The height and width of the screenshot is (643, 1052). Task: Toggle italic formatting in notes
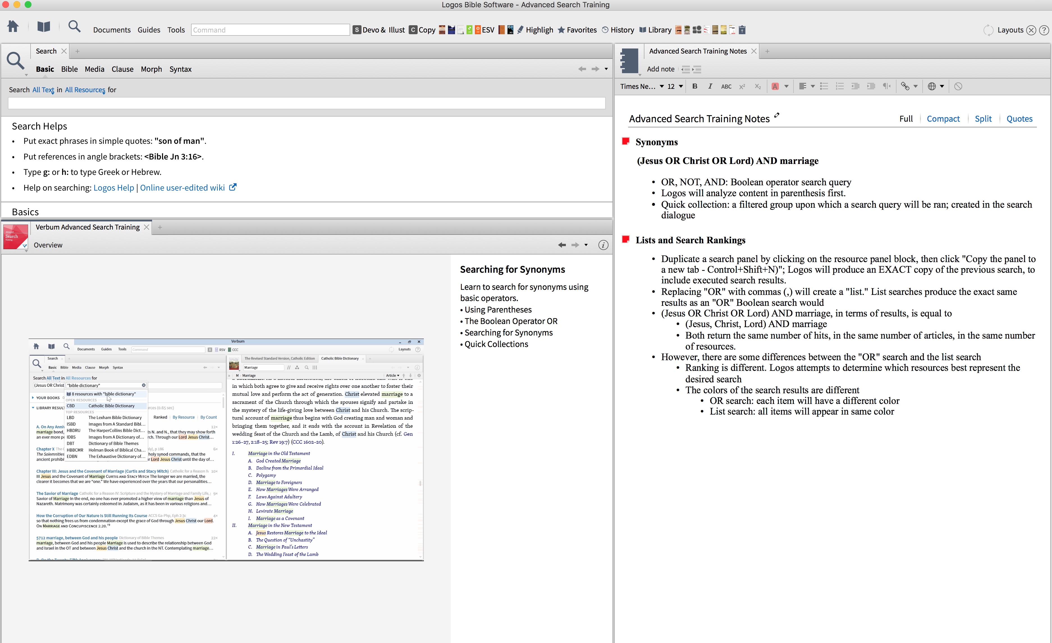click(x=710, y=87)
